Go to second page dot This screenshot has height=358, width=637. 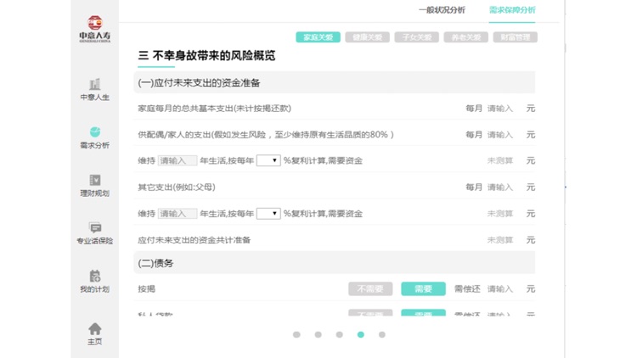[318, 334]
